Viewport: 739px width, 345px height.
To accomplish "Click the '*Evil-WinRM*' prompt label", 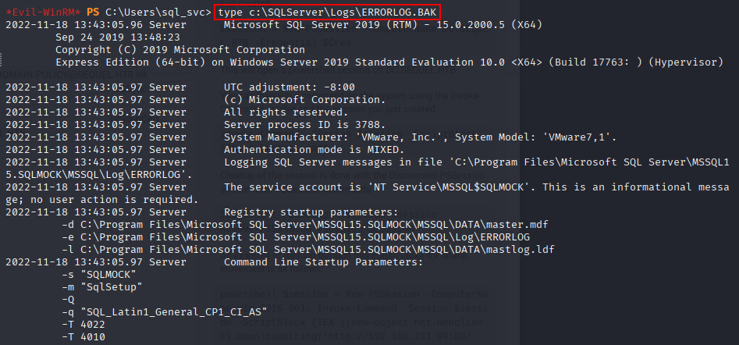I will [x=44, y=12].
